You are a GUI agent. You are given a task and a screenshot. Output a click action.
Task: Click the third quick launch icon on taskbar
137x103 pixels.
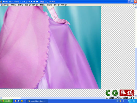22,101
